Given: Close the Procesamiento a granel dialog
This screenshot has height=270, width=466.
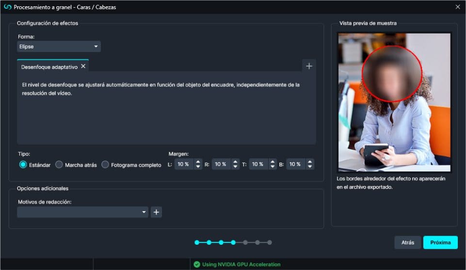Looking at the screenshot, I should (458, 7).
